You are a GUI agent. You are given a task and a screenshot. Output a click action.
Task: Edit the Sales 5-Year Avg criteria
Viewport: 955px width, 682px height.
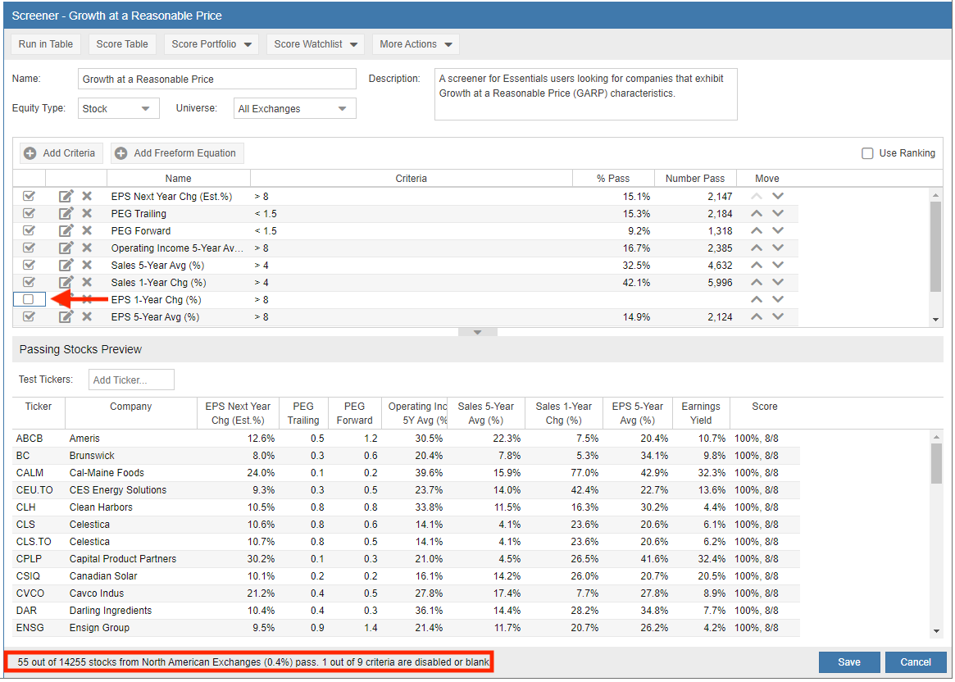point(66,265)
